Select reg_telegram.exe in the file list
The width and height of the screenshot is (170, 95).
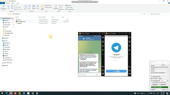coord(22,21)
